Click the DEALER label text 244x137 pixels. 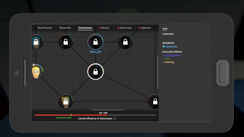pos(95,52)
